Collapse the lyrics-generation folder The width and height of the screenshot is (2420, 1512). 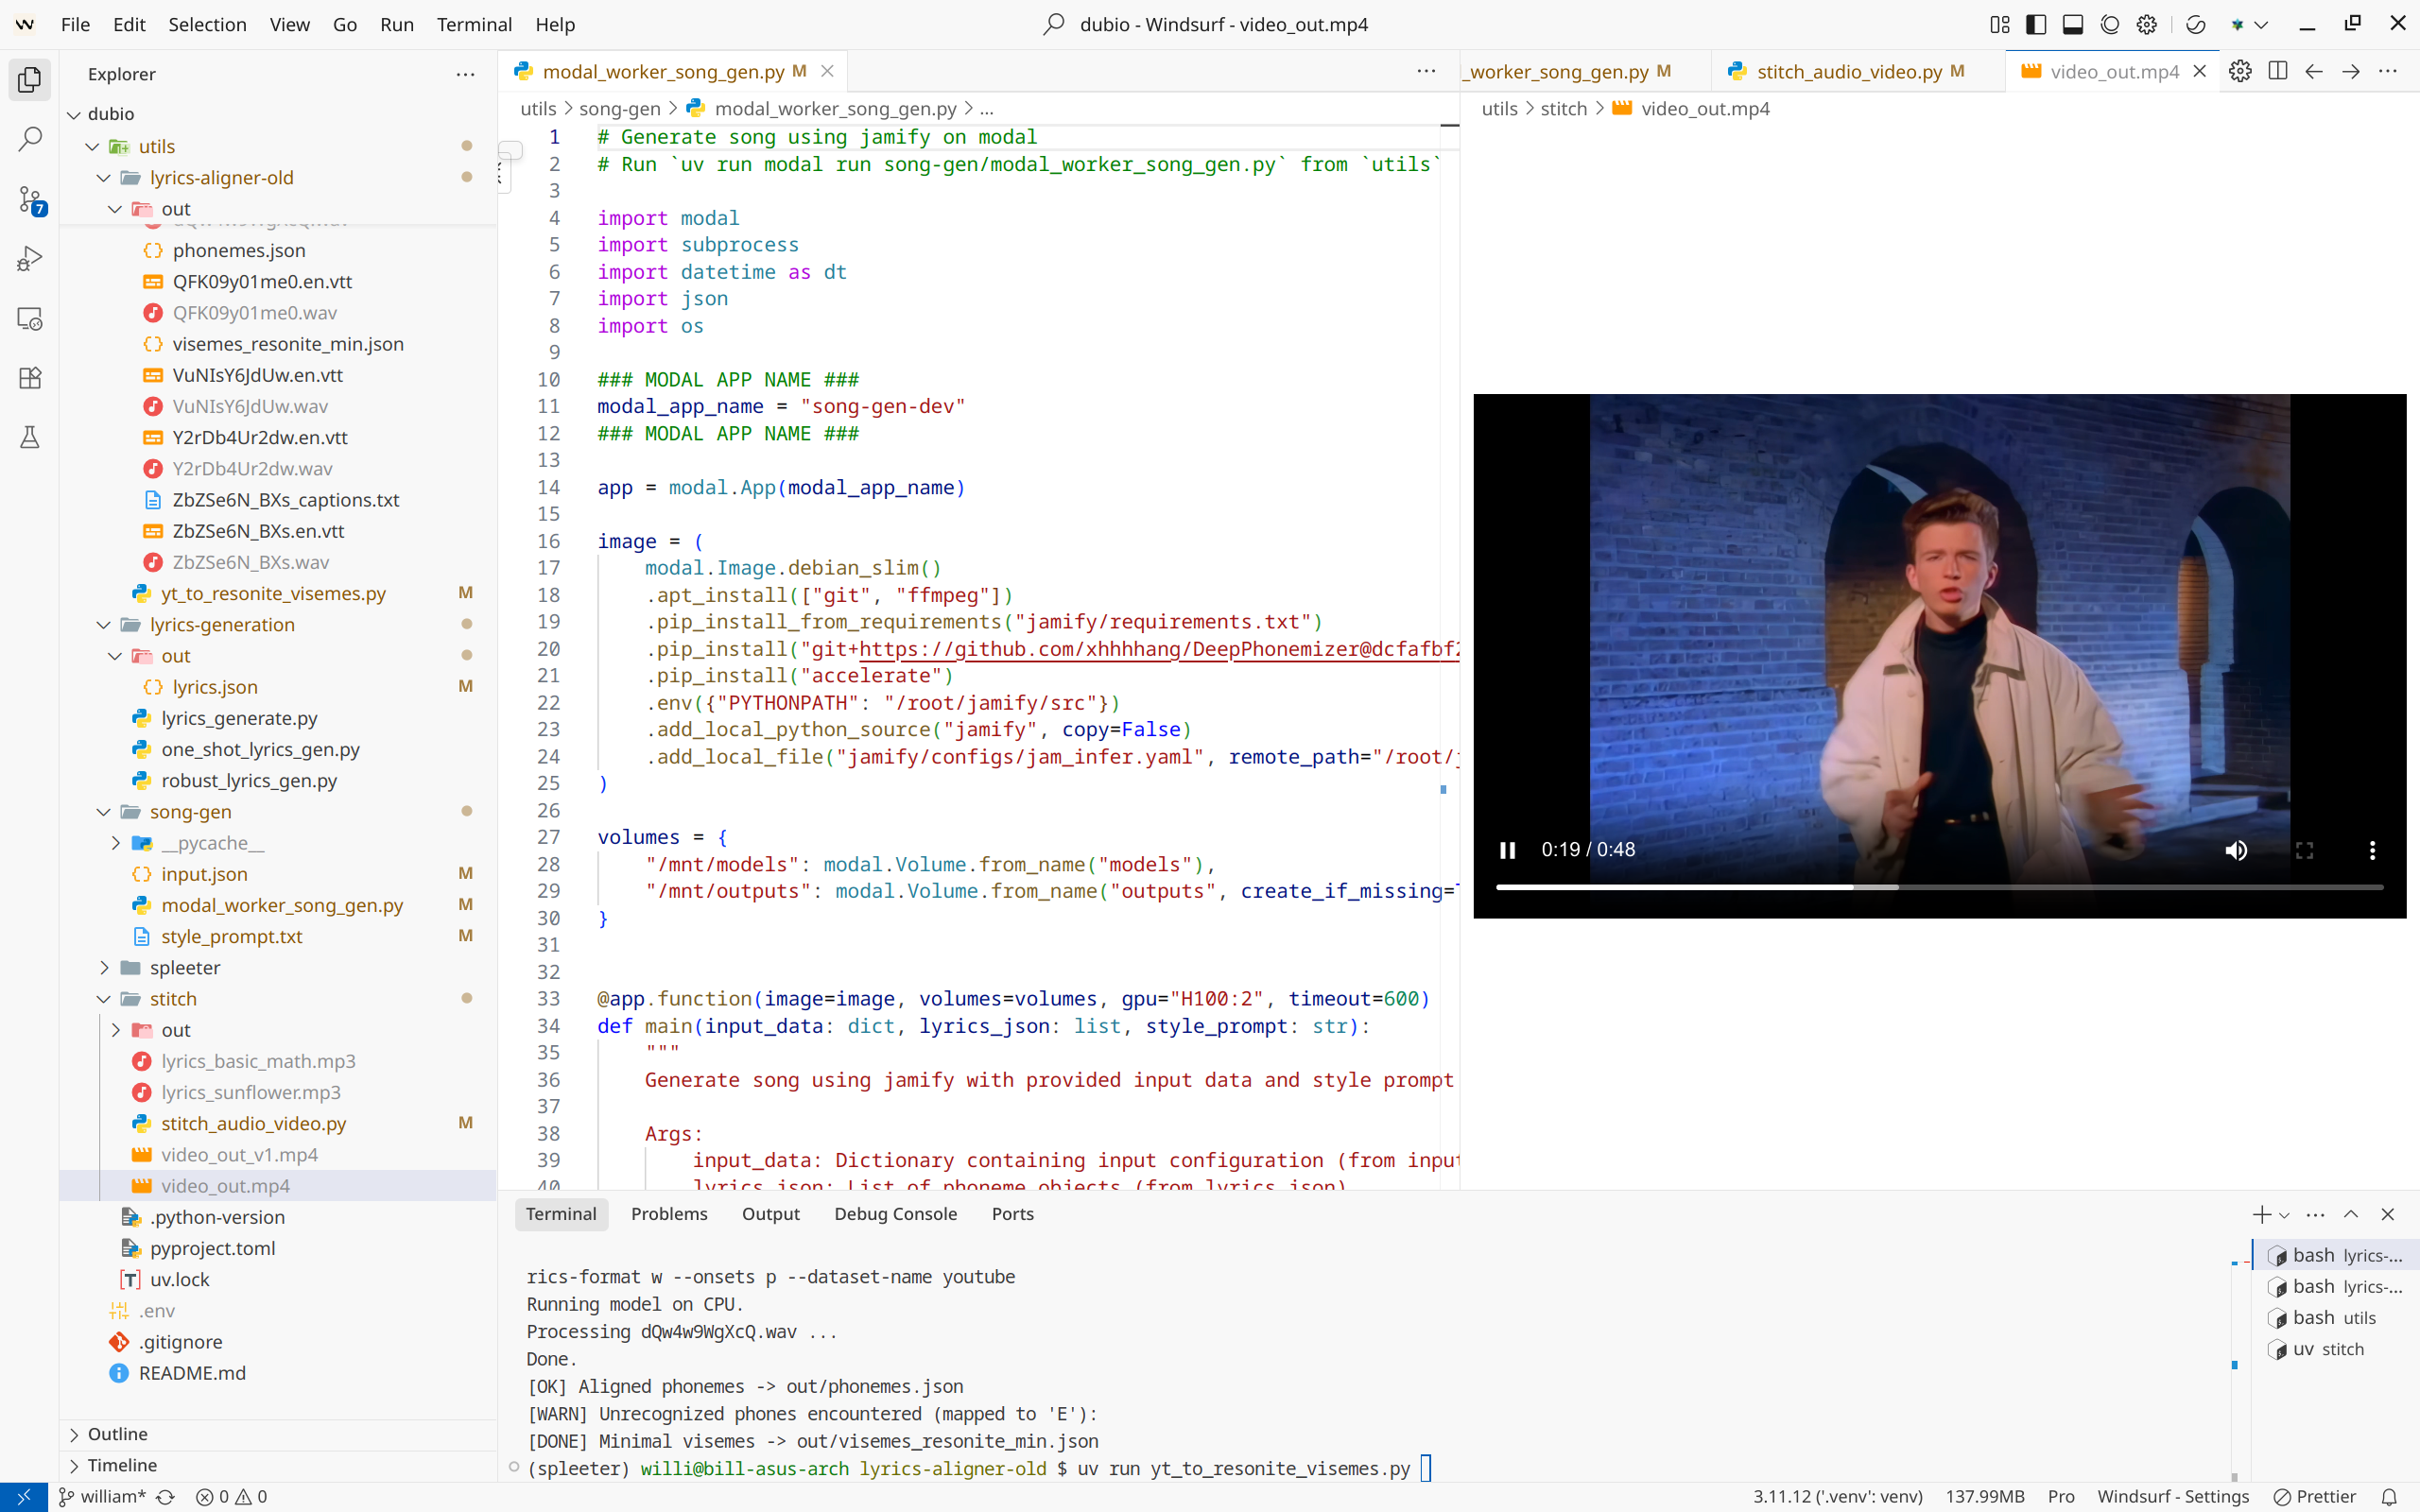[x=222, y=624]
